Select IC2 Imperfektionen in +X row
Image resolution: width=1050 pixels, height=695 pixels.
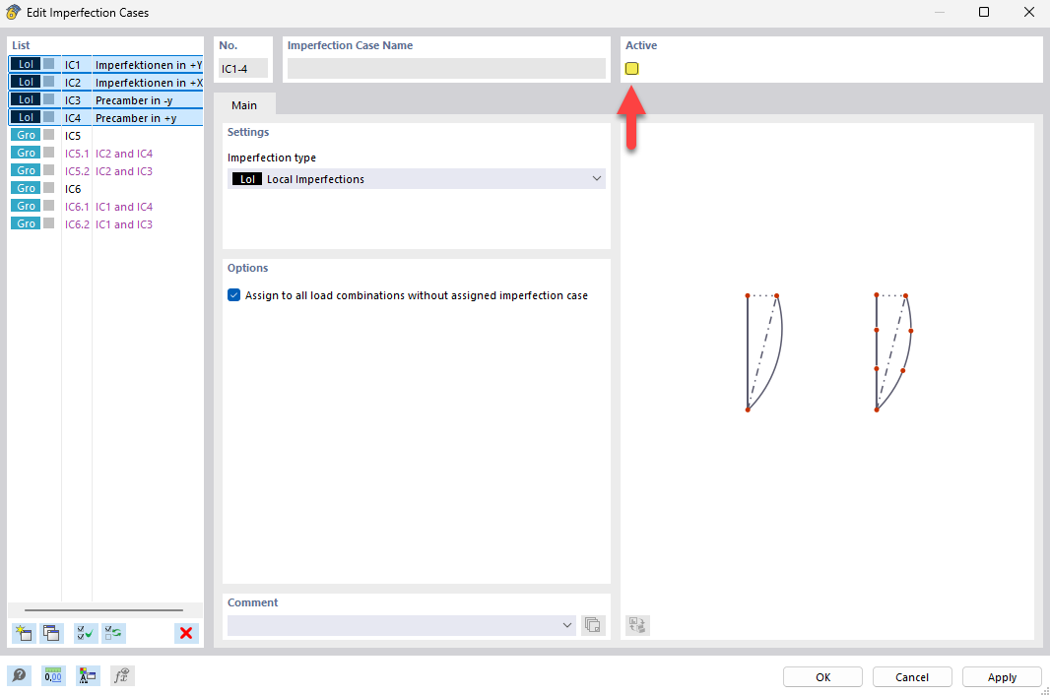[105, 83]
